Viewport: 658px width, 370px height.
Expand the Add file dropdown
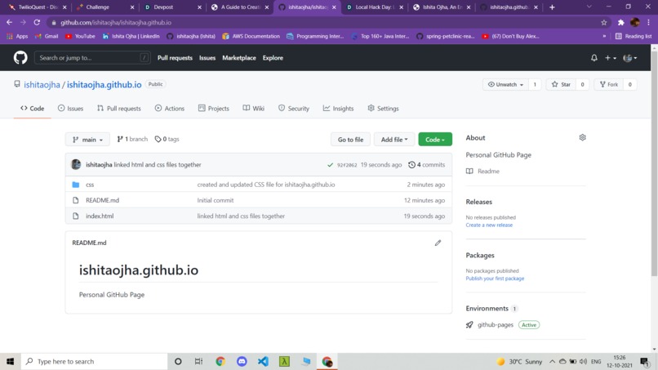pyautogui.click(x=394, y=140)
